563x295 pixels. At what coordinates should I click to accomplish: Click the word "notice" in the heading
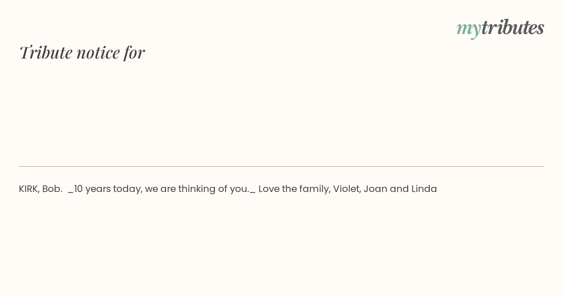click(x=98, y=52)
